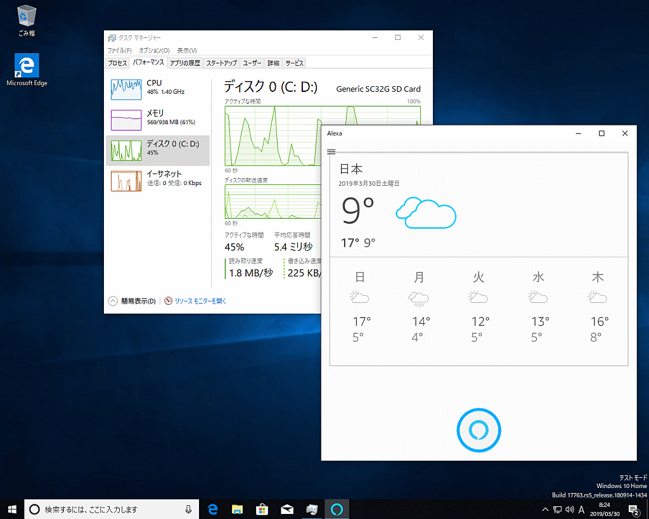
Task: Switch to the アプリの履歴 tab
Action: pos(185,63)
